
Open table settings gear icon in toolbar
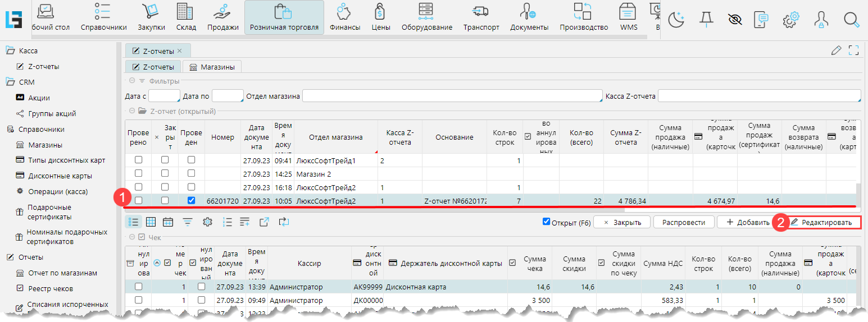coord(207,222)
